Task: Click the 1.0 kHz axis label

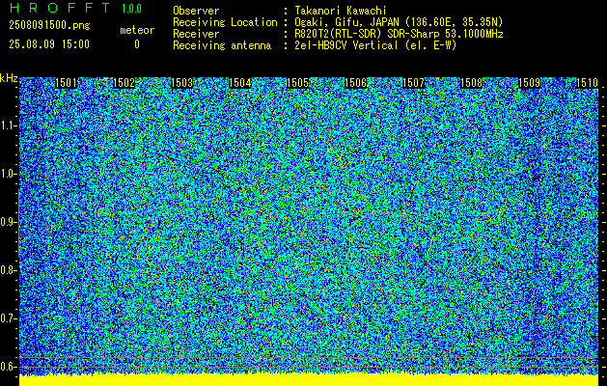Action: pyautogui.click(x=8, y=174)
